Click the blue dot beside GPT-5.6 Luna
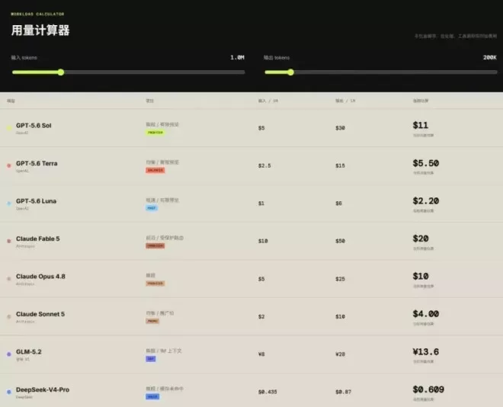 tap(9, 203)
